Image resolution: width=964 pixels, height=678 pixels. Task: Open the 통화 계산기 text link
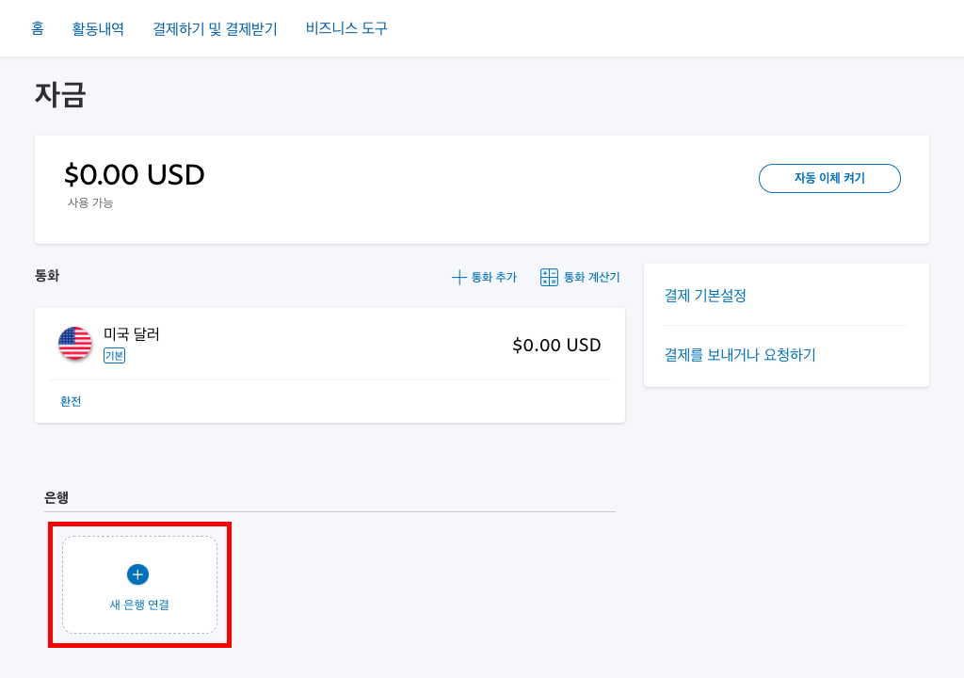point(591,277)
